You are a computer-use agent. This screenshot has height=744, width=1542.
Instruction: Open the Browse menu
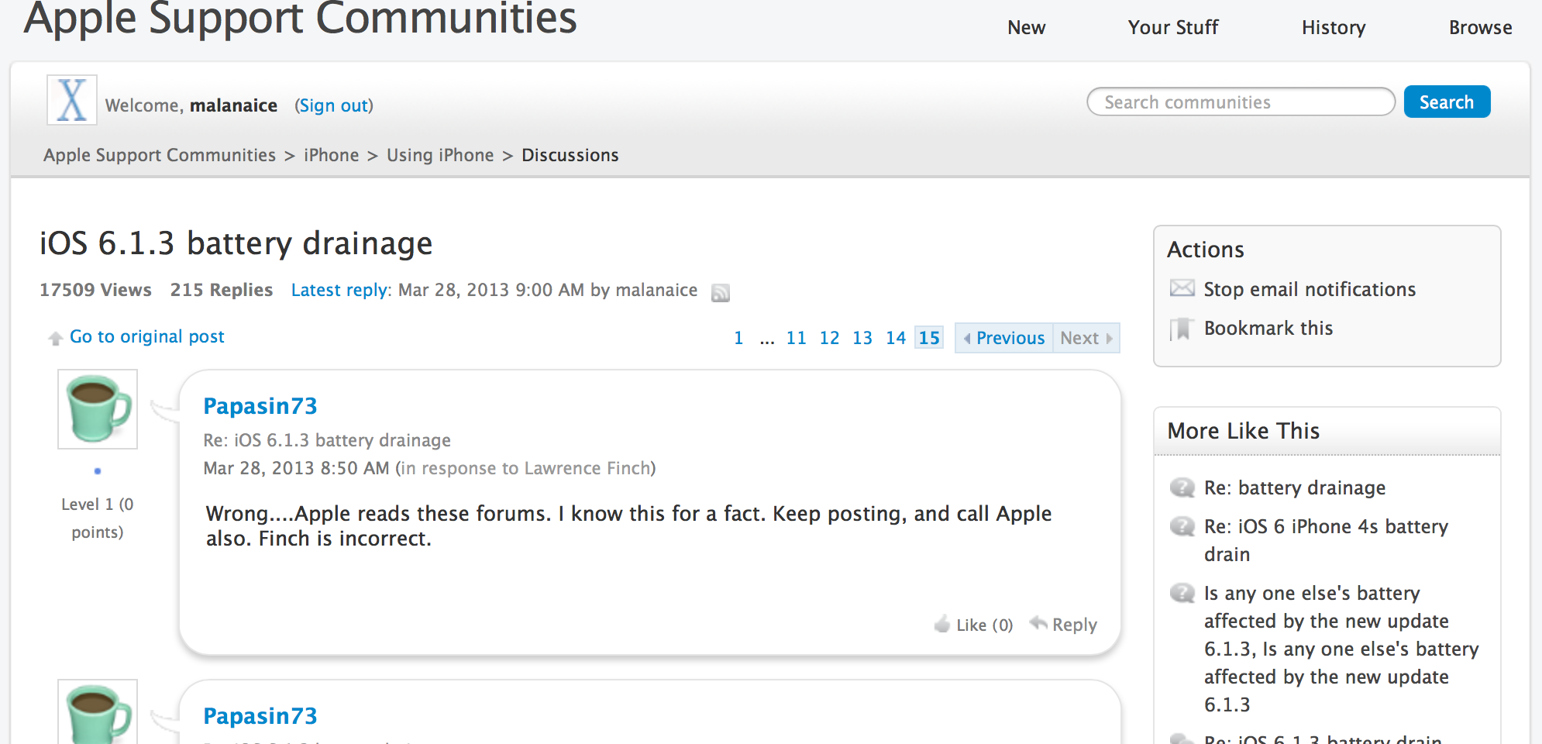point(1480,28)
